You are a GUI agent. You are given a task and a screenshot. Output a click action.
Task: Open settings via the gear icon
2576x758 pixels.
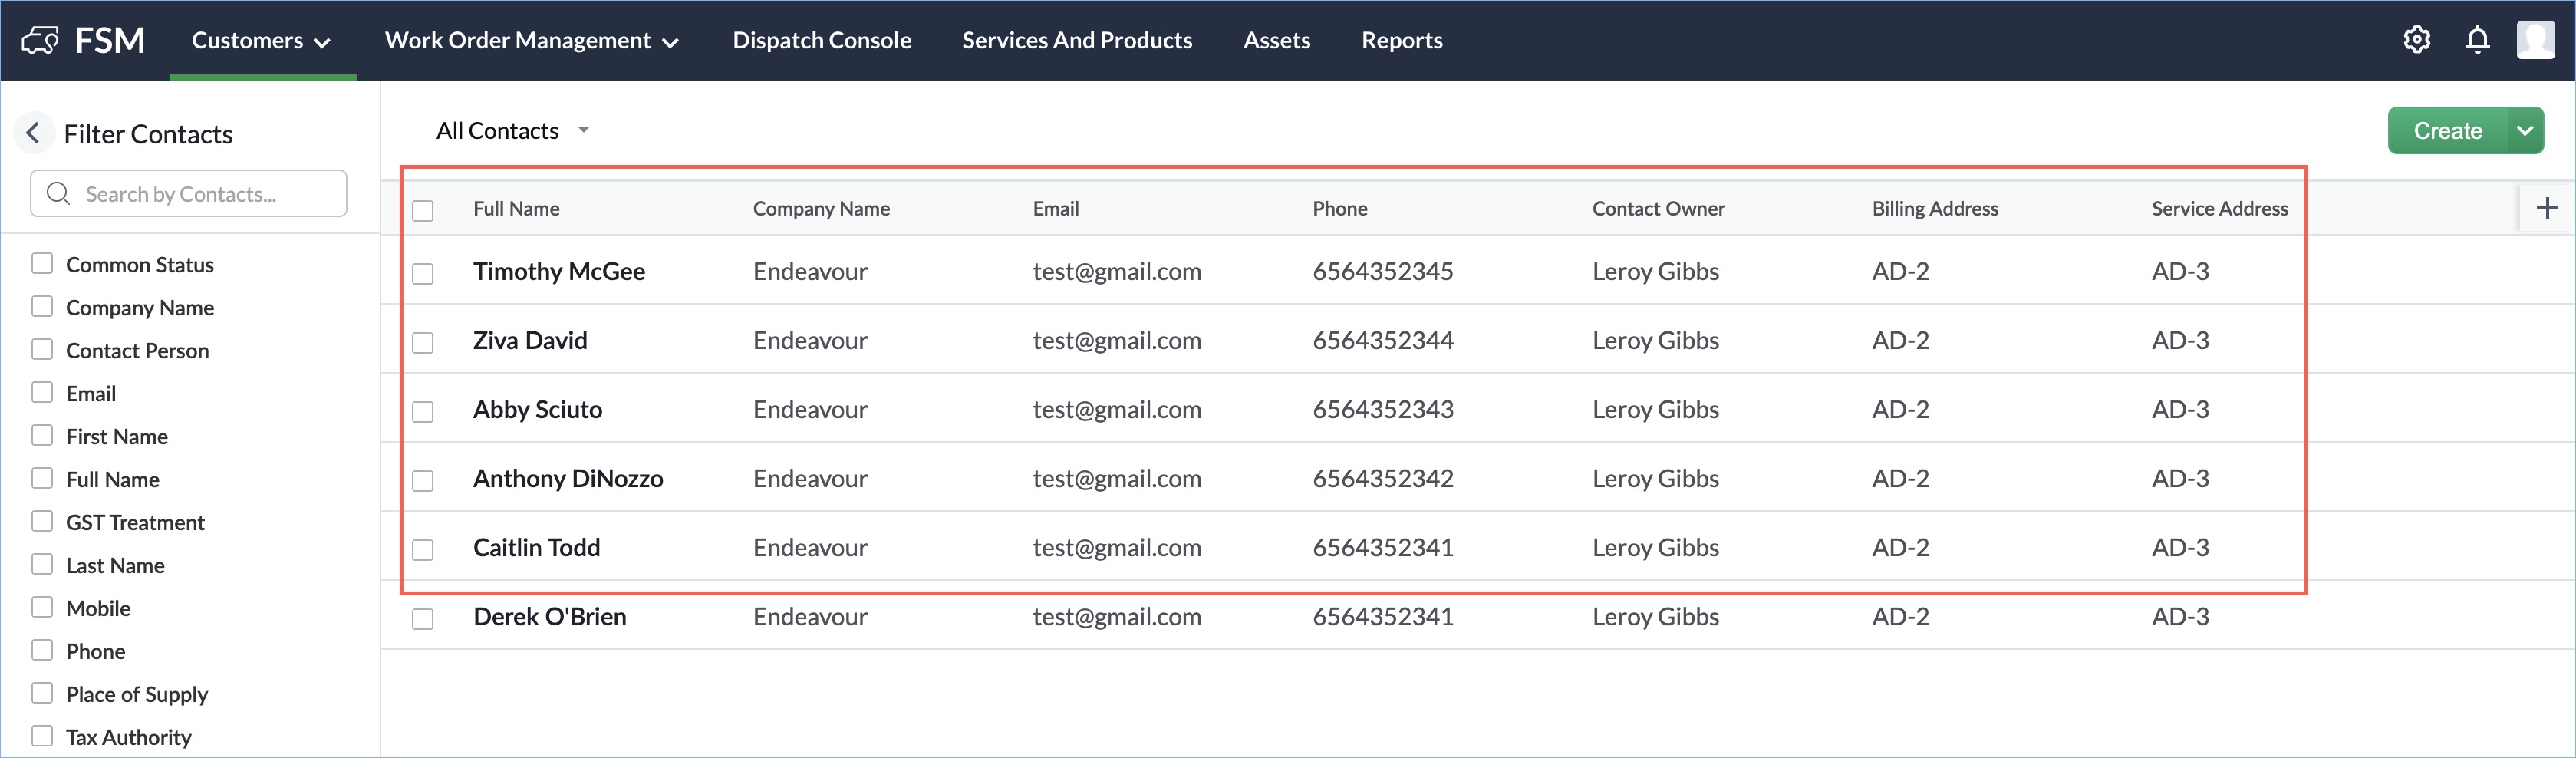[x=2416, y=40]
